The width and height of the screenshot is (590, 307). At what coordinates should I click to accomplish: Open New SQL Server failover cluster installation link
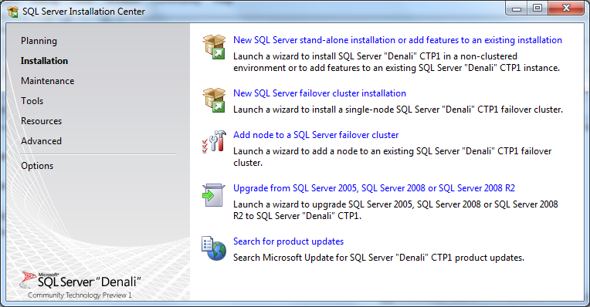pyautogui.click(x=320, y=93)
